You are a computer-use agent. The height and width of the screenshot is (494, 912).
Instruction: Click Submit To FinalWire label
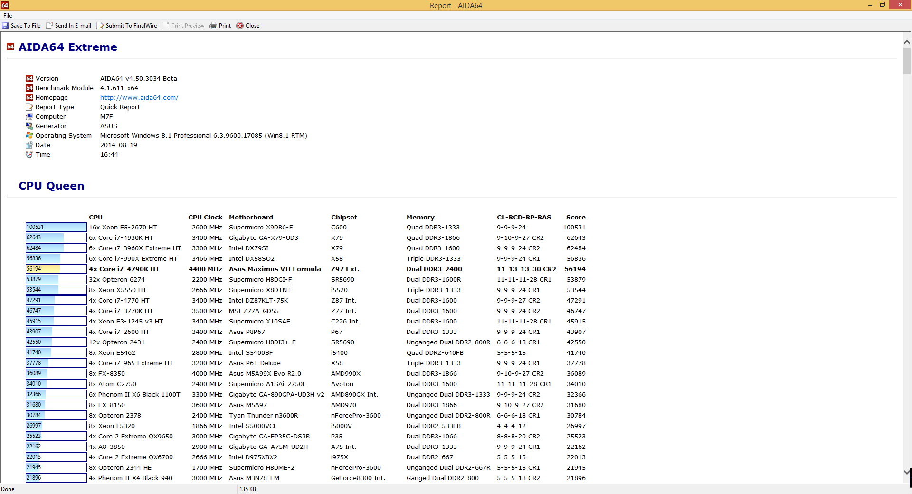pos(131,26)
